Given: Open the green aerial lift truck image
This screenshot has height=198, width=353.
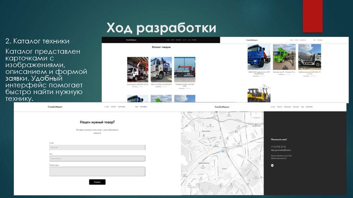Looking at the screenshot, I should pos(284,57).
